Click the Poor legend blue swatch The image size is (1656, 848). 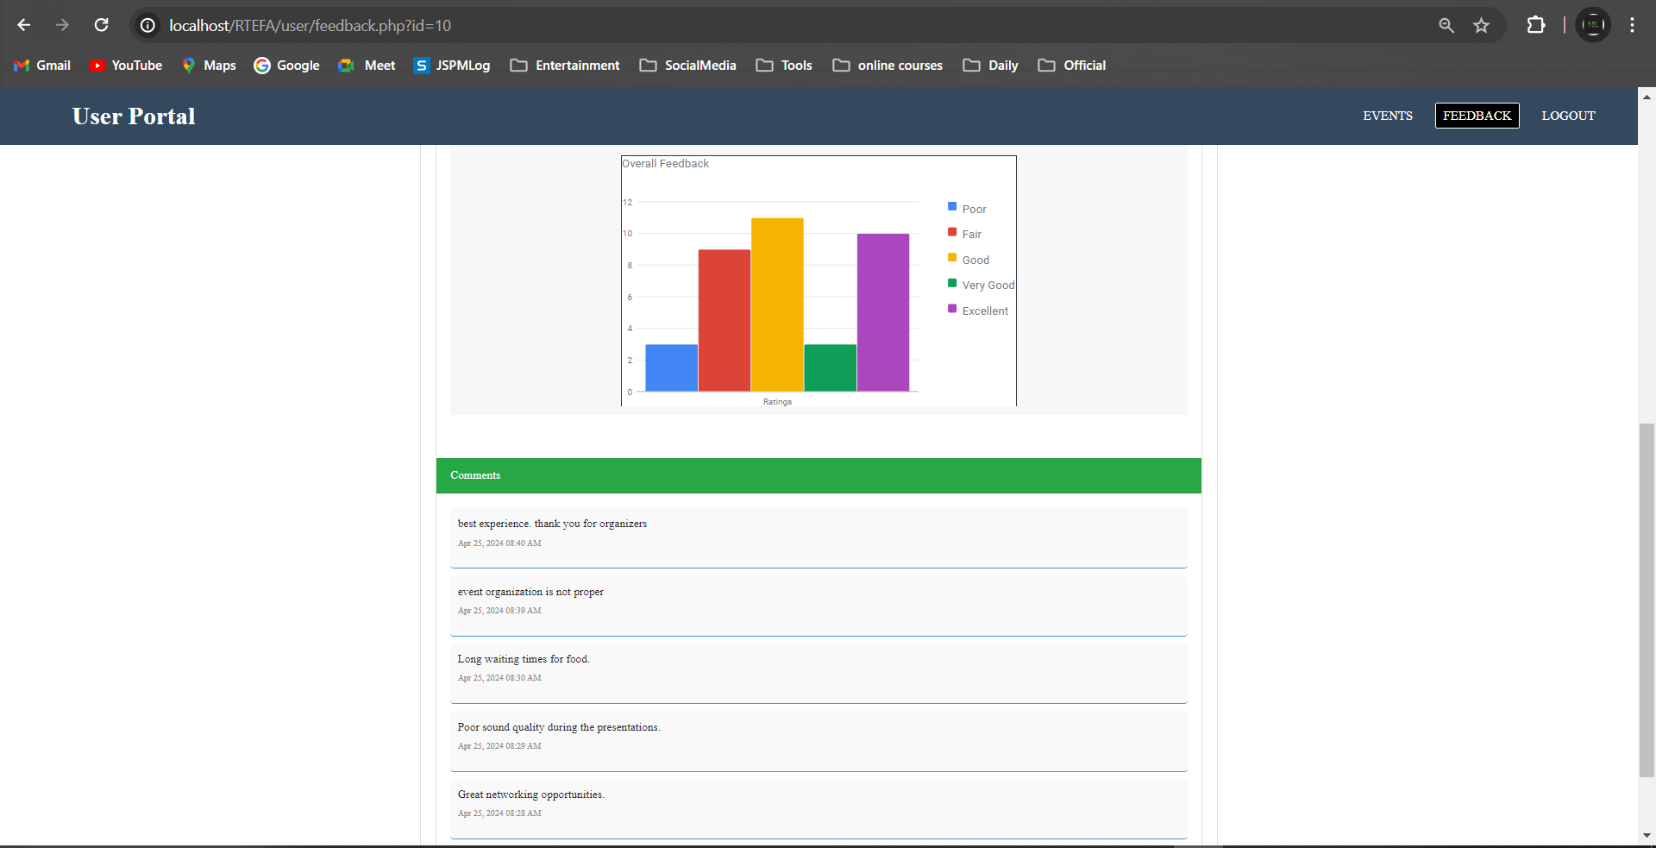(952, 207)
